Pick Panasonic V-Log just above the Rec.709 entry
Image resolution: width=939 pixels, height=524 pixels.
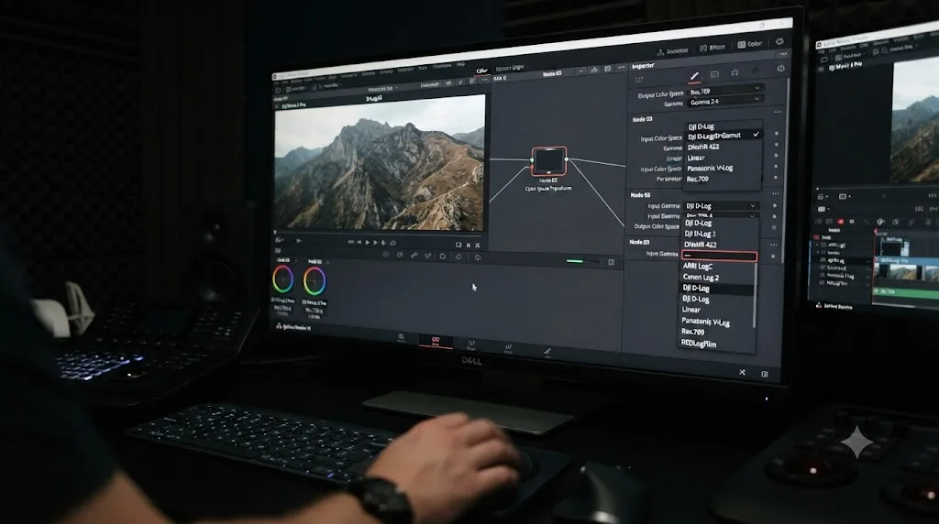coord(711,168)
